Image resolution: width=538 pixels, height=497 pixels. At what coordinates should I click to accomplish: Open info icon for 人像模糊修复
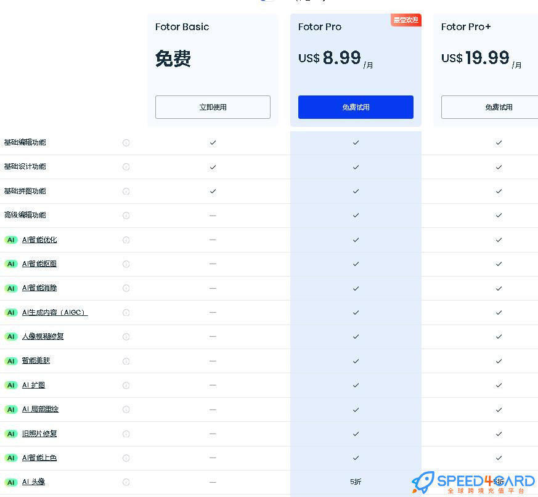click(x=126, y=336)
